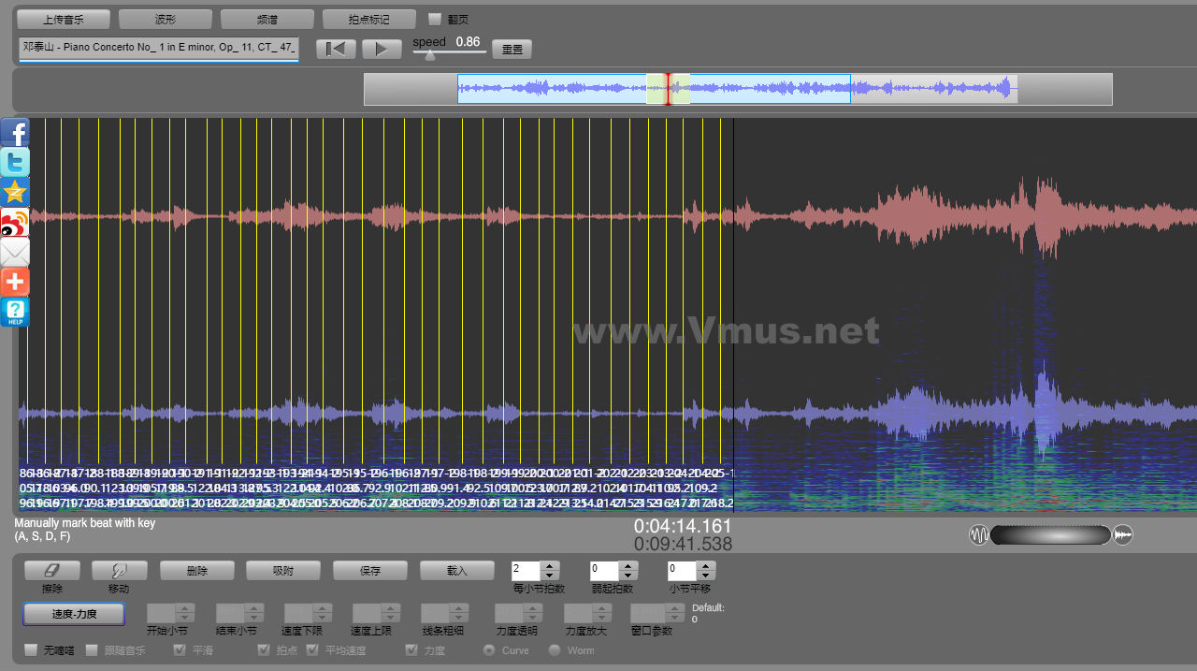
Task: Rewind to start with skip-back button
Action: (x=336, y=49)
